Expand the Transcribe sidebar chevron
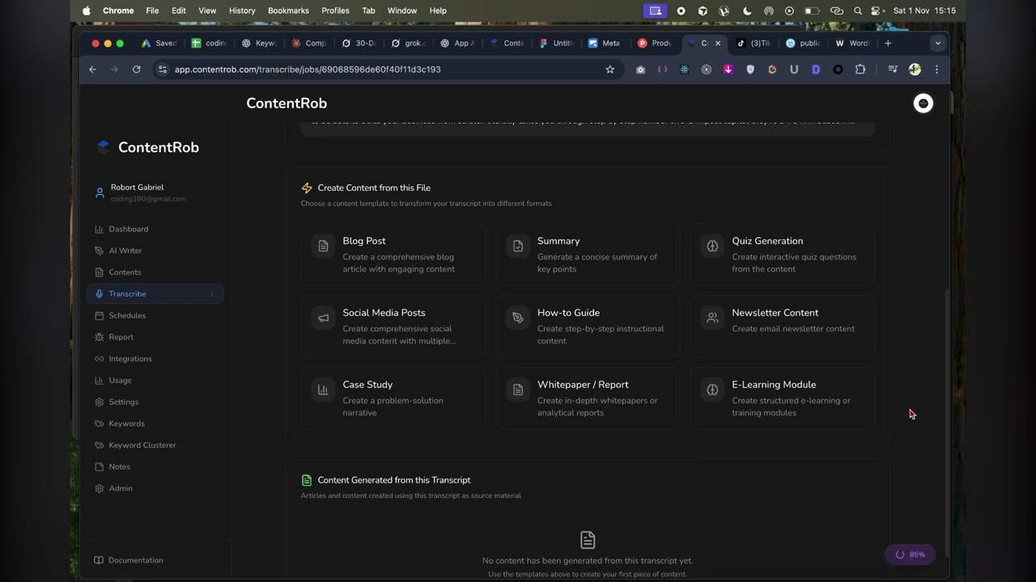 click(x=212, y=294)
